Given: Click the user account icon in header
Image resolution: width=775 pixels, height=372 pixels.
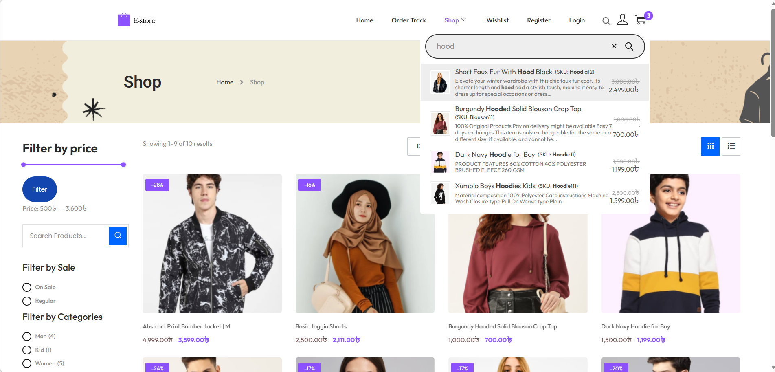Looking at the screenshot, I should coord(622,20).
